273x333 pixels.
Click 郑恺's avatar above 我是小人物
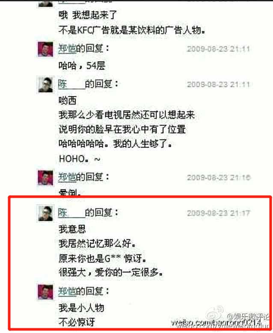click(x=45, y=292)
